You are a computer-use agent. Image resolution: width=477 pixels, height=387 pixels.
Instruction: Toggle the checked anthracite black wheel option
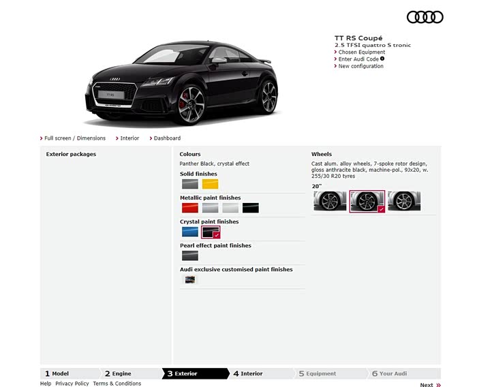coord(367,201)
